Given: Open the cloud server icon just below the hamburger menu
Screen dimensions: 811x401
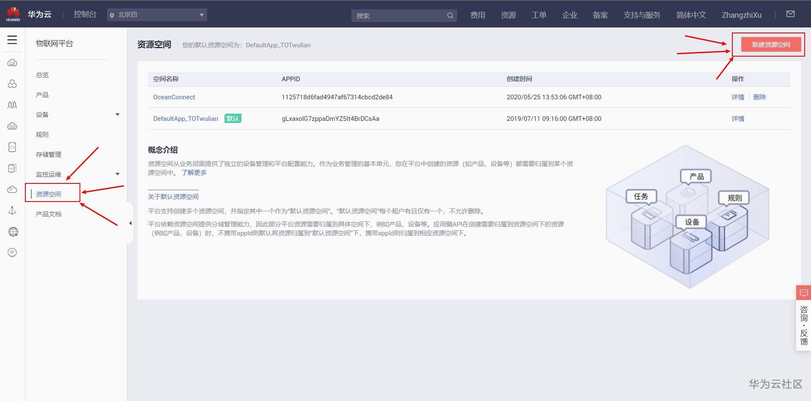Looking at the screenshot, I should (x=12, y=63).
